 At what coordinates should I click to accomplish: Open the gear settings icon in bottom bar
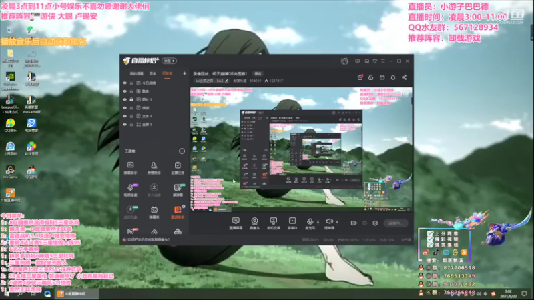(x=375, y=223)
